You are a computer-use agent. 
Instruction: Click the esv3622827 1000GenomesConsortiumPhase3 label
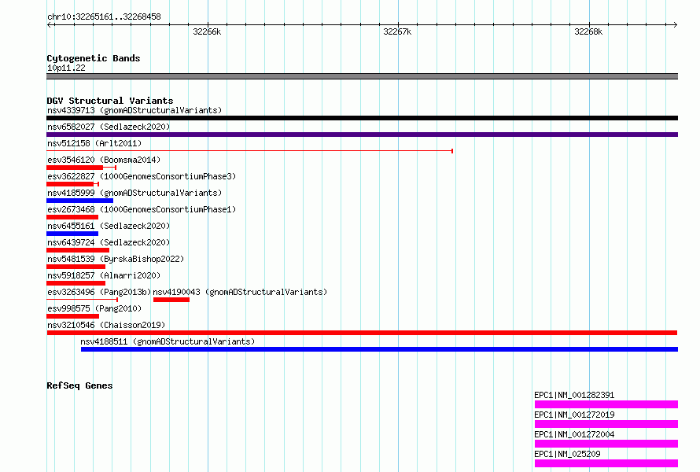142,176
